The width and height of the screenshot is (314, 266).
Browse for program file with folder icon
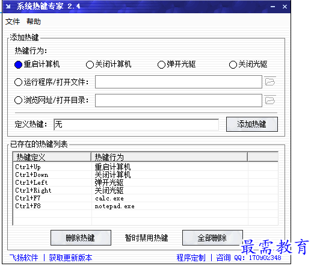click(270, 82)
